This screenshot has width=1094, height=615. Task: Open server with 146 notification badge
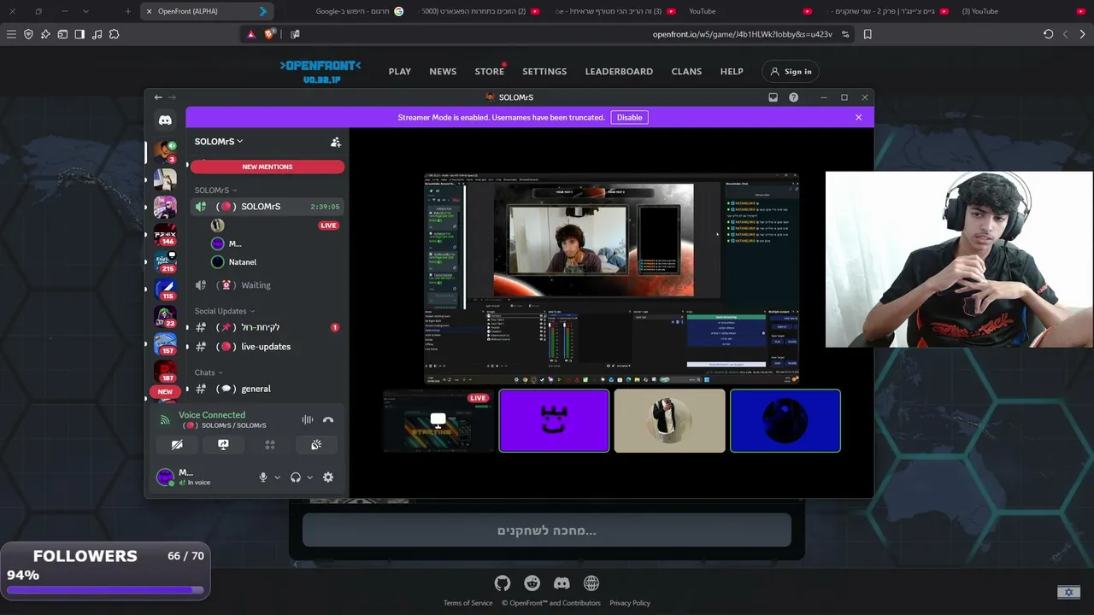tap(165, 234)
